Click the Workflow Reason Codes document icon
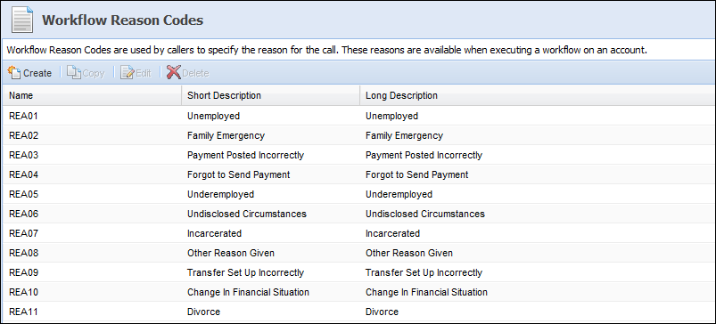The height and width of the screenshot is (324, 716). (x=21, y=20)
